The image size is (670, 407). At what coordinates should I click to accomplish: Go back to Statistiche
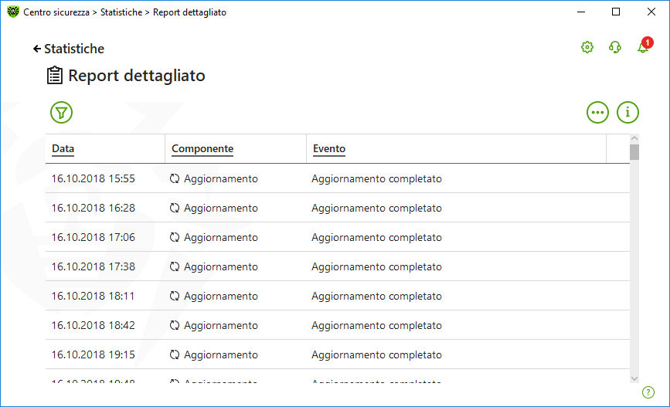68,49
